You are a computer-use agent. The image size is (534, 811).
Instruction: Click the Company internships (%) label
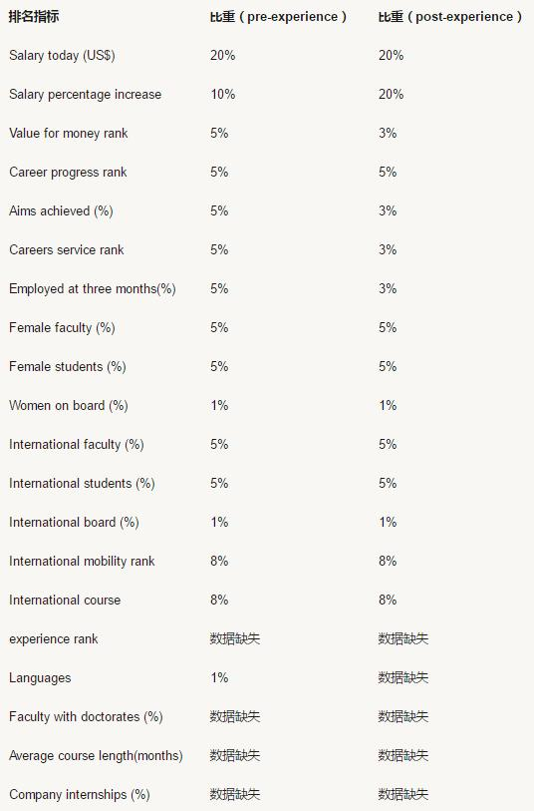click(x=80, y=794)
